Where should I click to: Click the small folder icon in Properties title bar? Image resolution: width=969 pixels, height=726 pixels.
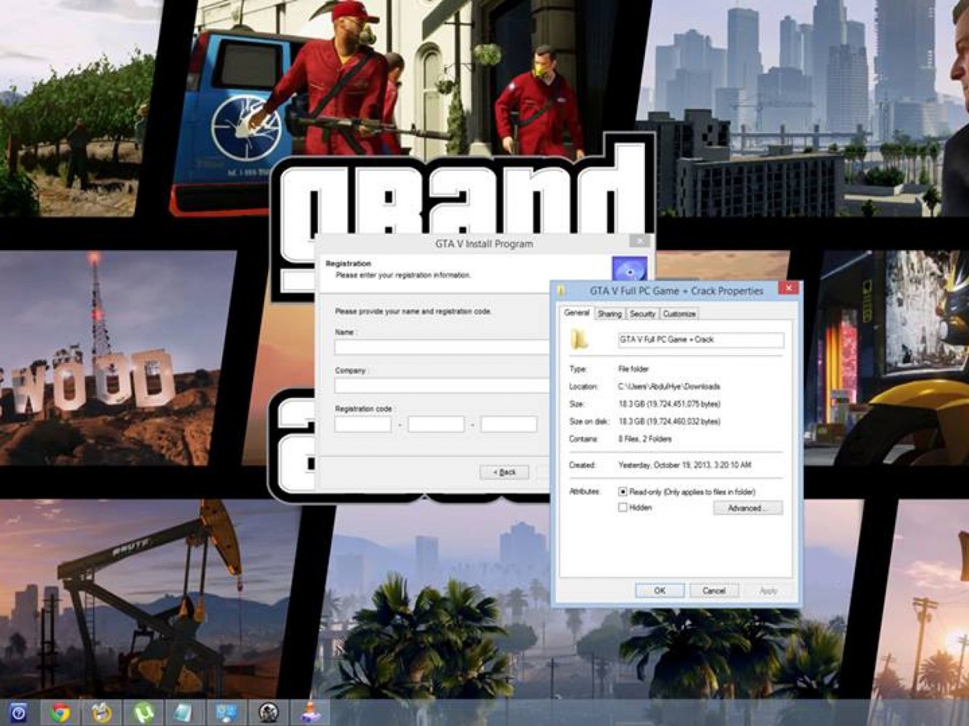pyautogui.click(x=561, y=290)
